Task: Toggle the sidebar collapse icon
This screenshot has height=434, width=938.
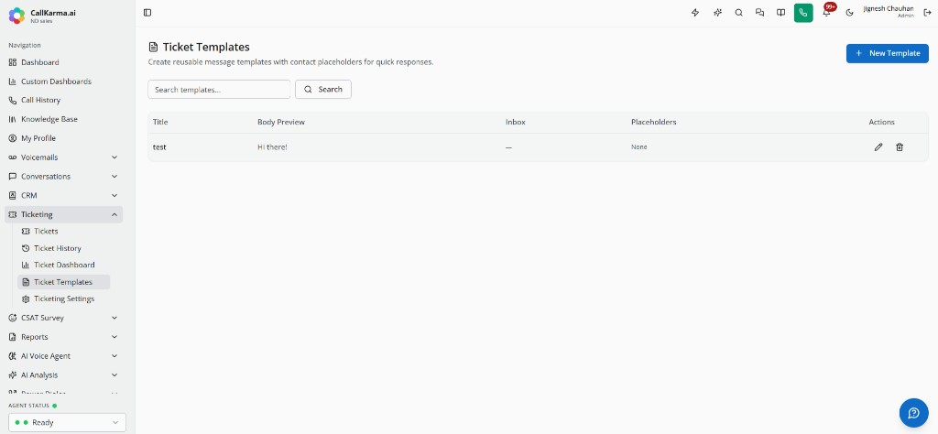Action: point(147,13)
